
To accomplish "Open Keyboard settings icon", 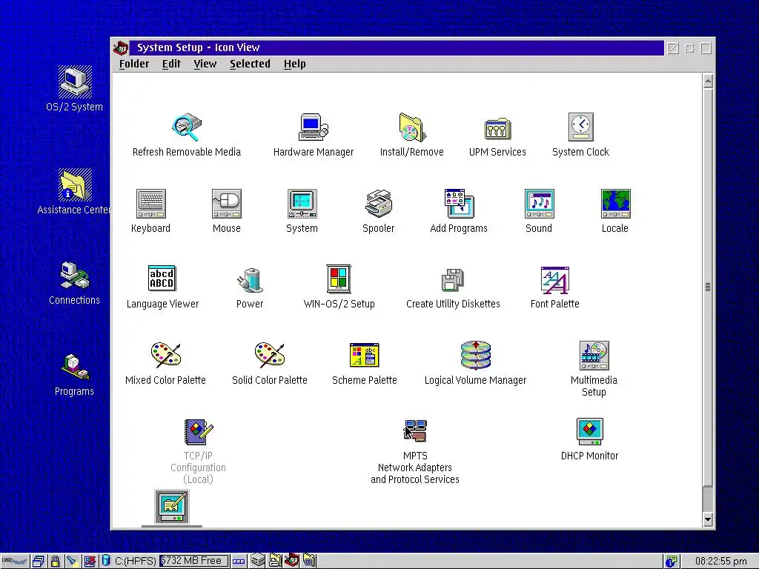I will point(150,203).
